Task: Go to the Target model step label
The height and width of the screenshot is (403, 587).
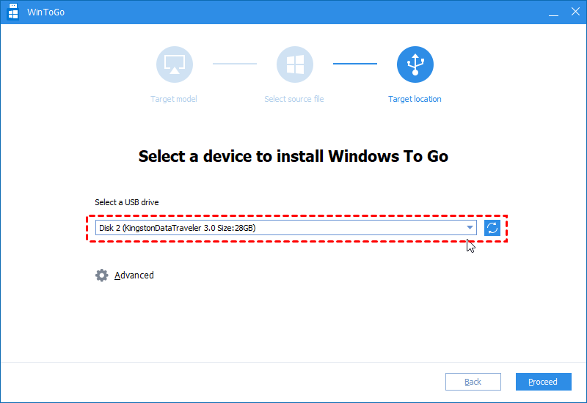Action: (x=174, y=99)
